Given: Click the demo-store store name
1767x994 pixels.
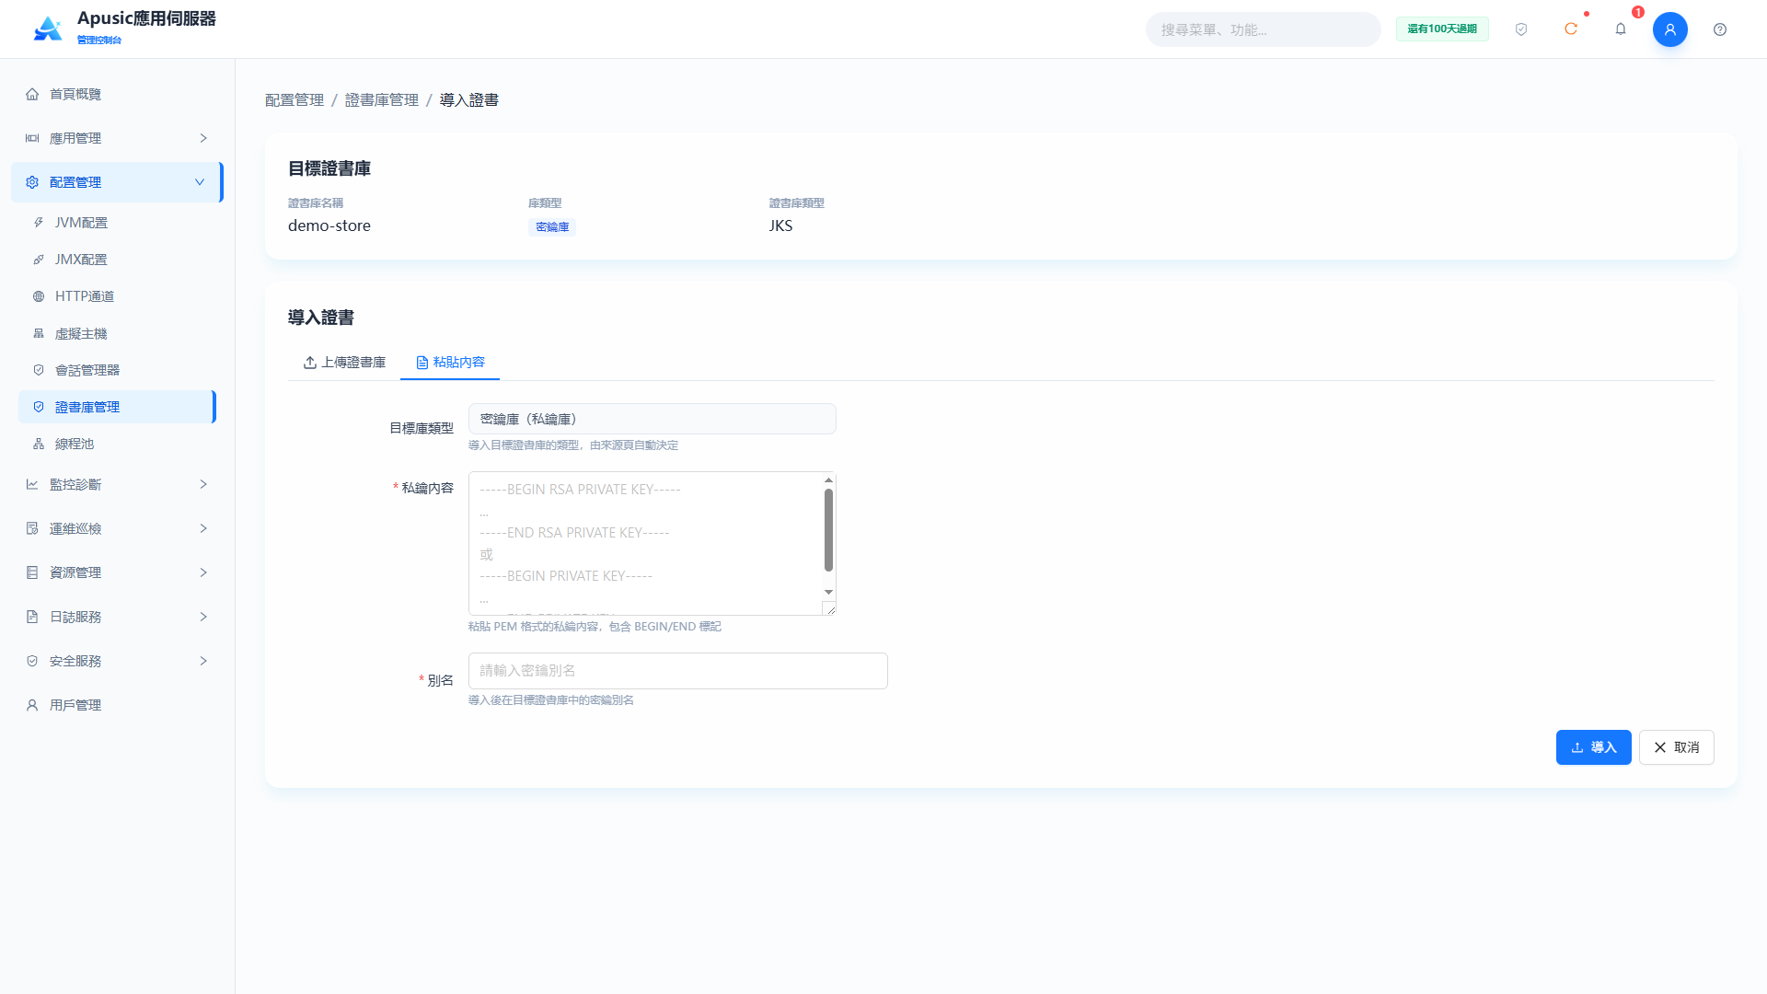Looking at the screenshot, I should [x=329, y=225].
